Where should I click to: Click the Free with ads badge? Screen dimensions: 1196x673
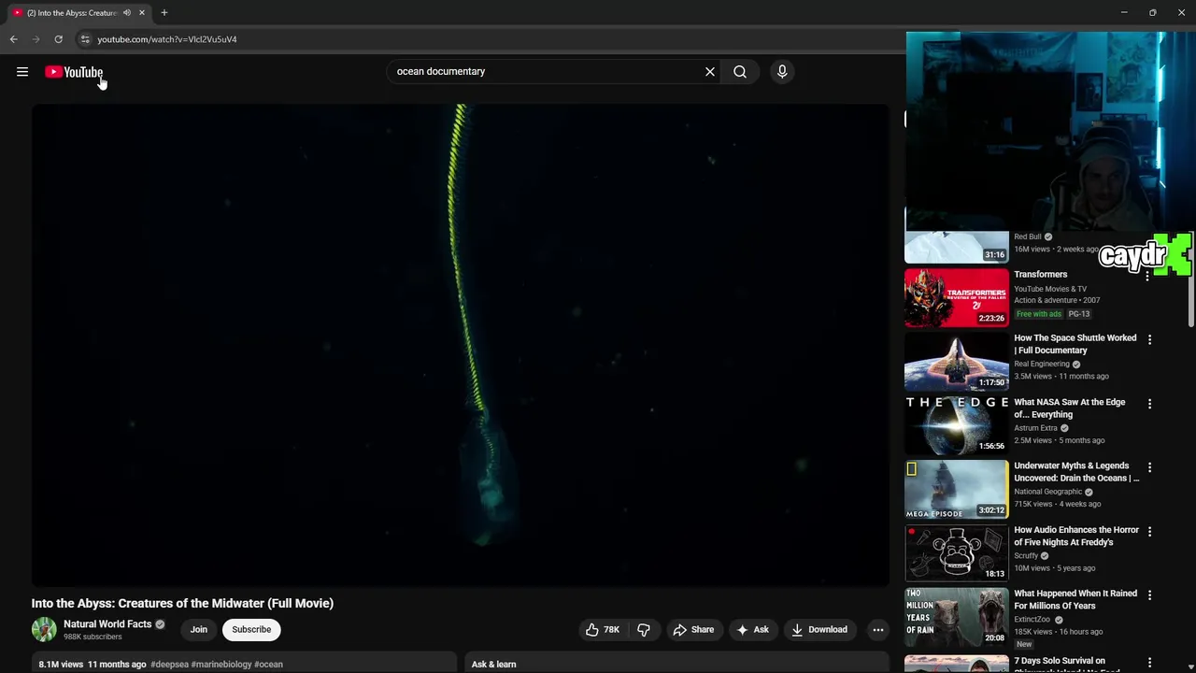coord(1039,314)
